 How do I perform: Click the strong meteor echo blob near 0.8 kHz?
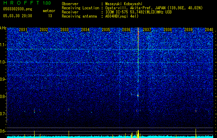click(138, 96)
